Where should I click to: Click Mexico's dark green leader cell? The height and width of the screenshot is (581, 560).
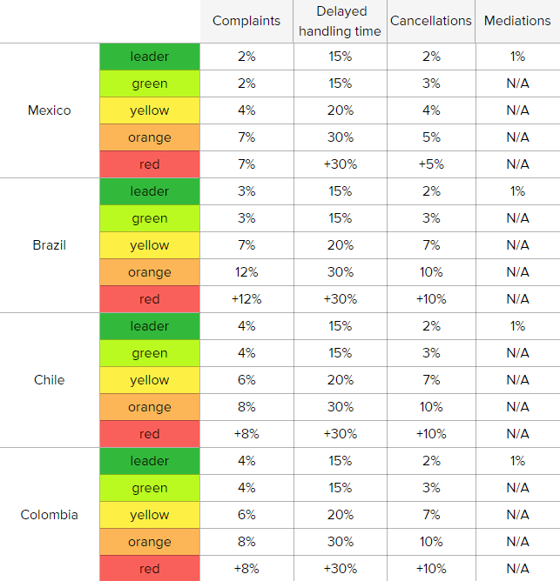pyautogui.click(x=150, y=57)
